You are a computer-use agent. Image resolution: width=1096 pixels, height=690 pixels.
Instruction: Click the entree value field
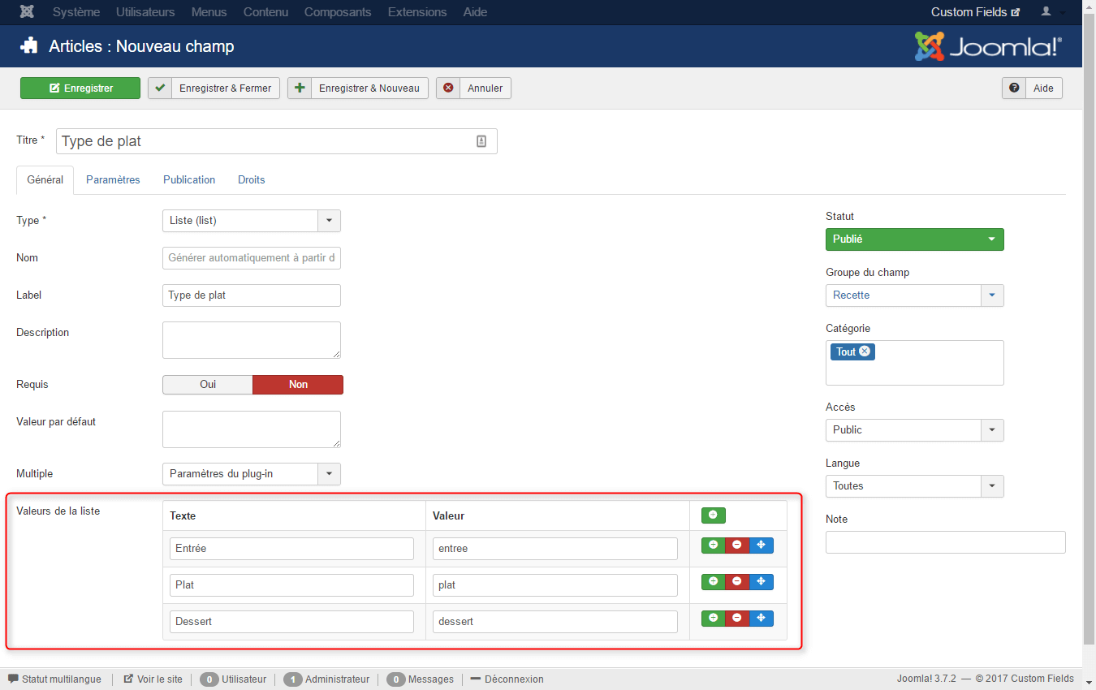555,549
